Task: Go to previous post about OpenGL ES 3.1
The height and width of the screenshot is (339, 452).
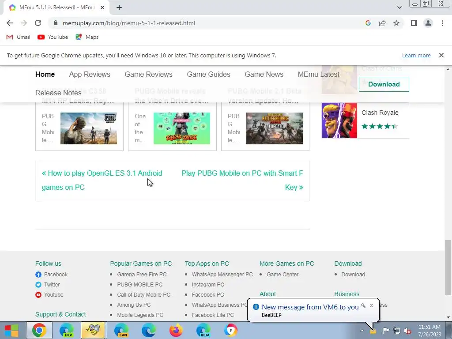Action: (102, 180)
